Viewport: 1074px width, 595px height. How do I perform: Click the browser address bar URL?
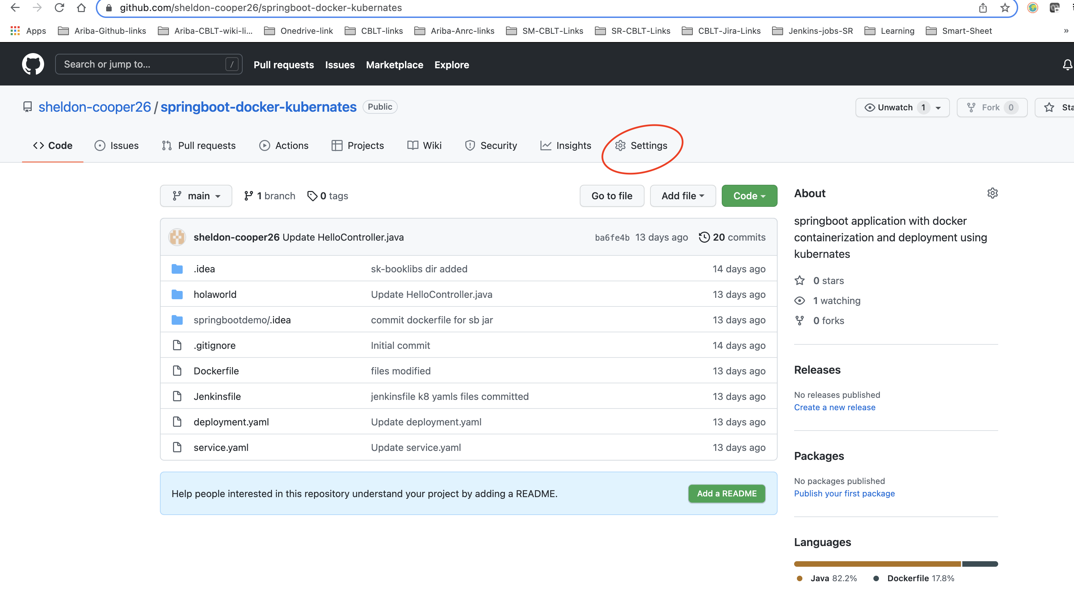[261, 8]
